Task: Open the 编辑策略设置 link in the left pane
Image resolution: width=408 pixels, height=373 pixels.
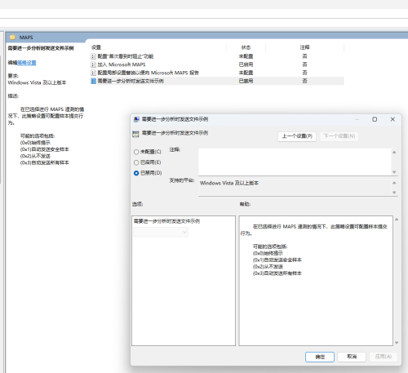Action: (27, 63)
